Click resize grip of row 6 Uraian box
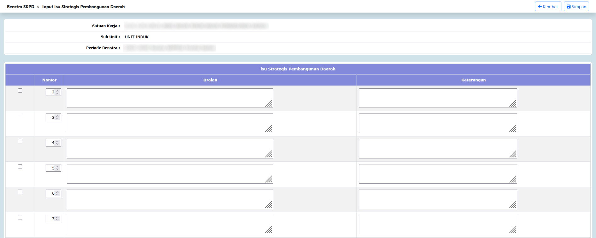 click(269, 205)
